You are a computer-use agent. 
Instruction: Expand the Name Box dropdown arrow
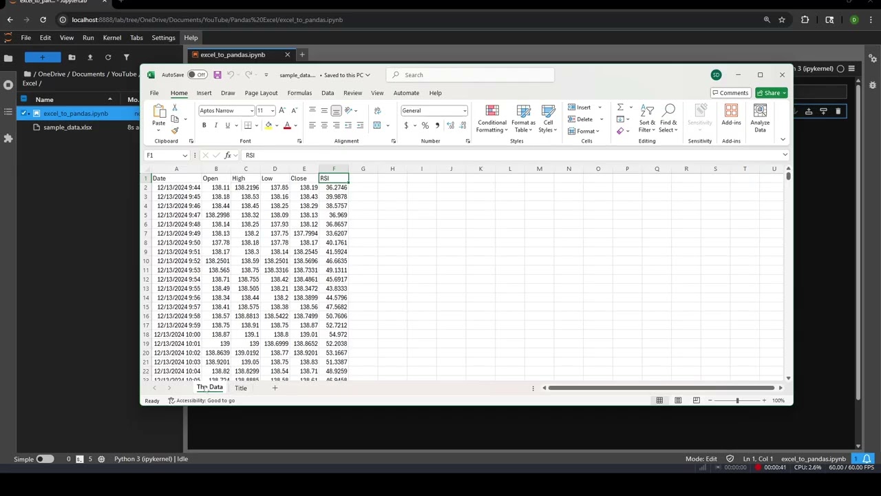184,156
